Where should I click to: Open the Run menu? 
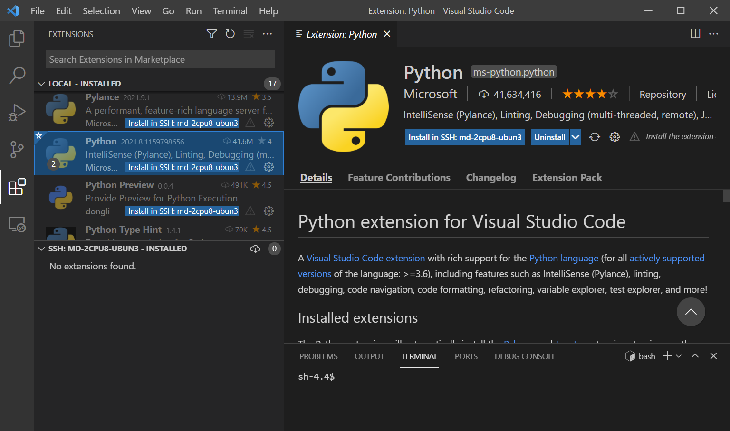[193, 11]
